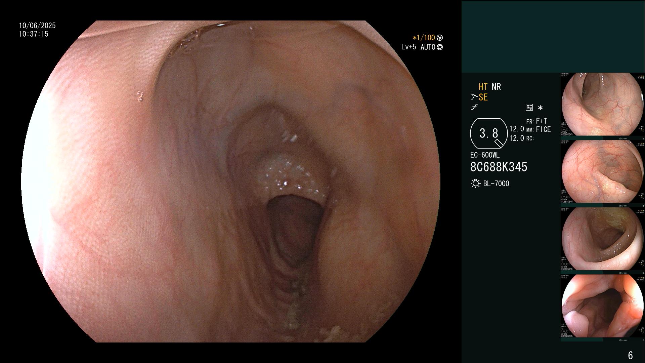The image size is (645, 363).
Task: Click the tone curve icon below SE
Action: [x=474, y=108]
